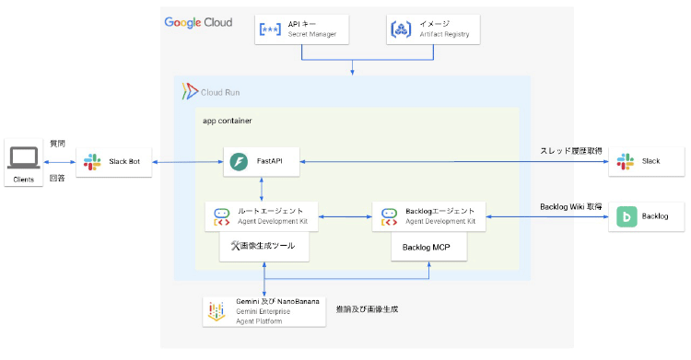Click the Backlogエージェント ADK icon
The height and width of the screenshot is (360, 691).
pos(389,216)
